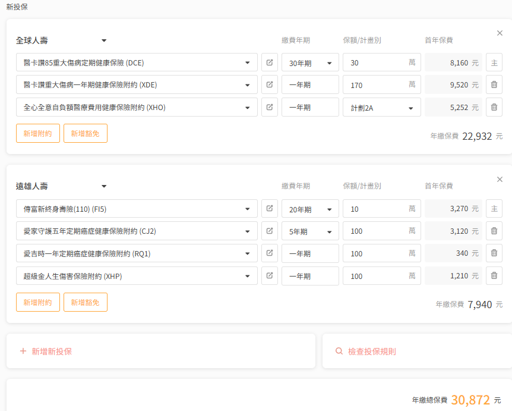This screenshot has height=411, width=512.
Task: Open external link for CJ2 rider
Action: pos(270,231)
